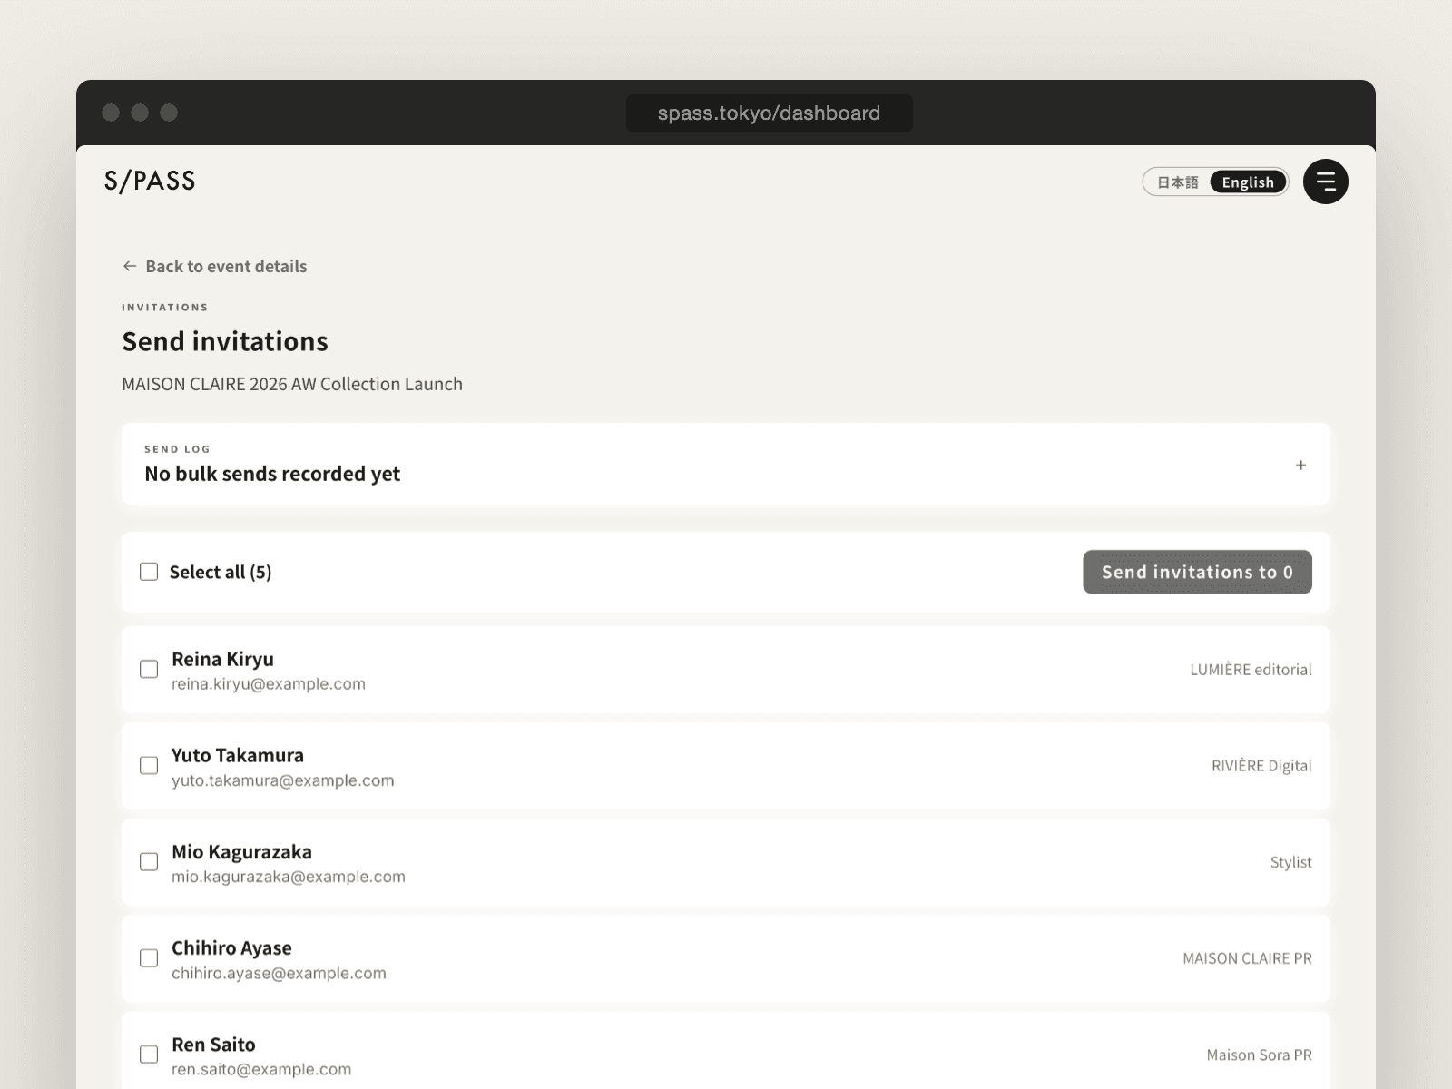Click the Yuto Takamura name
1452x1089 pixels.
click(238, 755)
